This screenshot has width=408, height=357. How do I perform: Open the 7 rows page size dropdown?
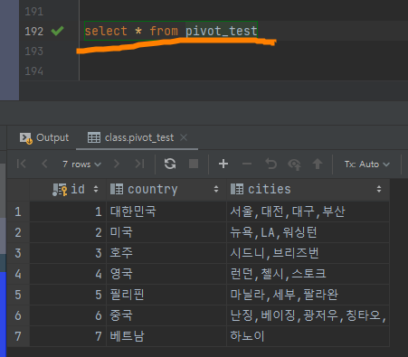pos(81,164)
